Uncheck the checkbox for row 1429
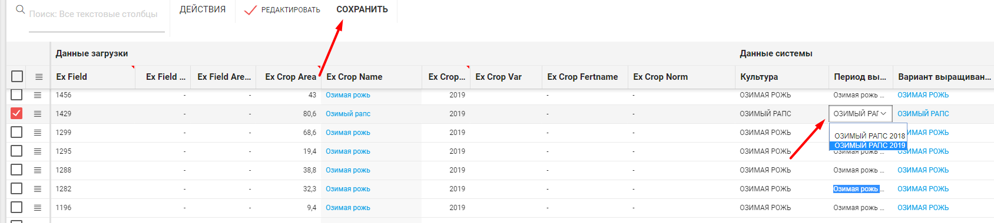Screen dimensions: 994x223 (16, 113)
